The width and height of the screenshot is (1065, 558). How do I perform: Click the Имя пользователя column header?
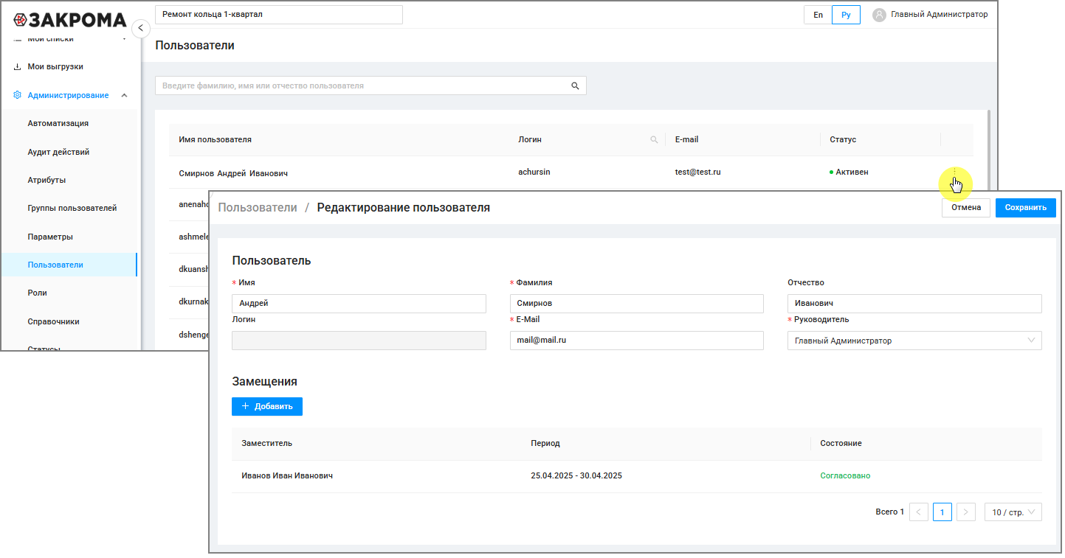coord(216,139)
